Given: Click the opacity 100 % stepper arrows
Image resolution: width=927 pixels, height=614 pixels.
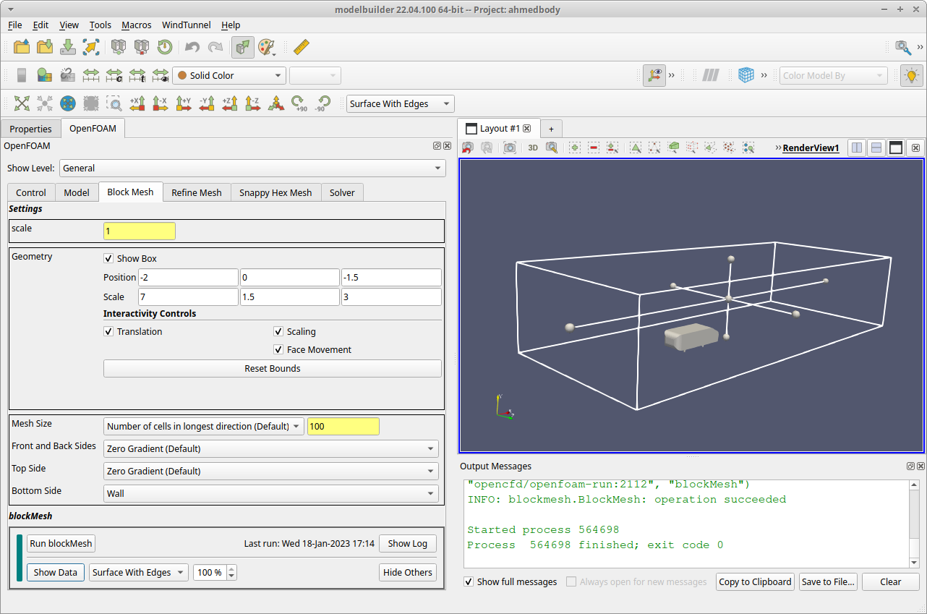Looking at the screenshot, I should 231,572.
